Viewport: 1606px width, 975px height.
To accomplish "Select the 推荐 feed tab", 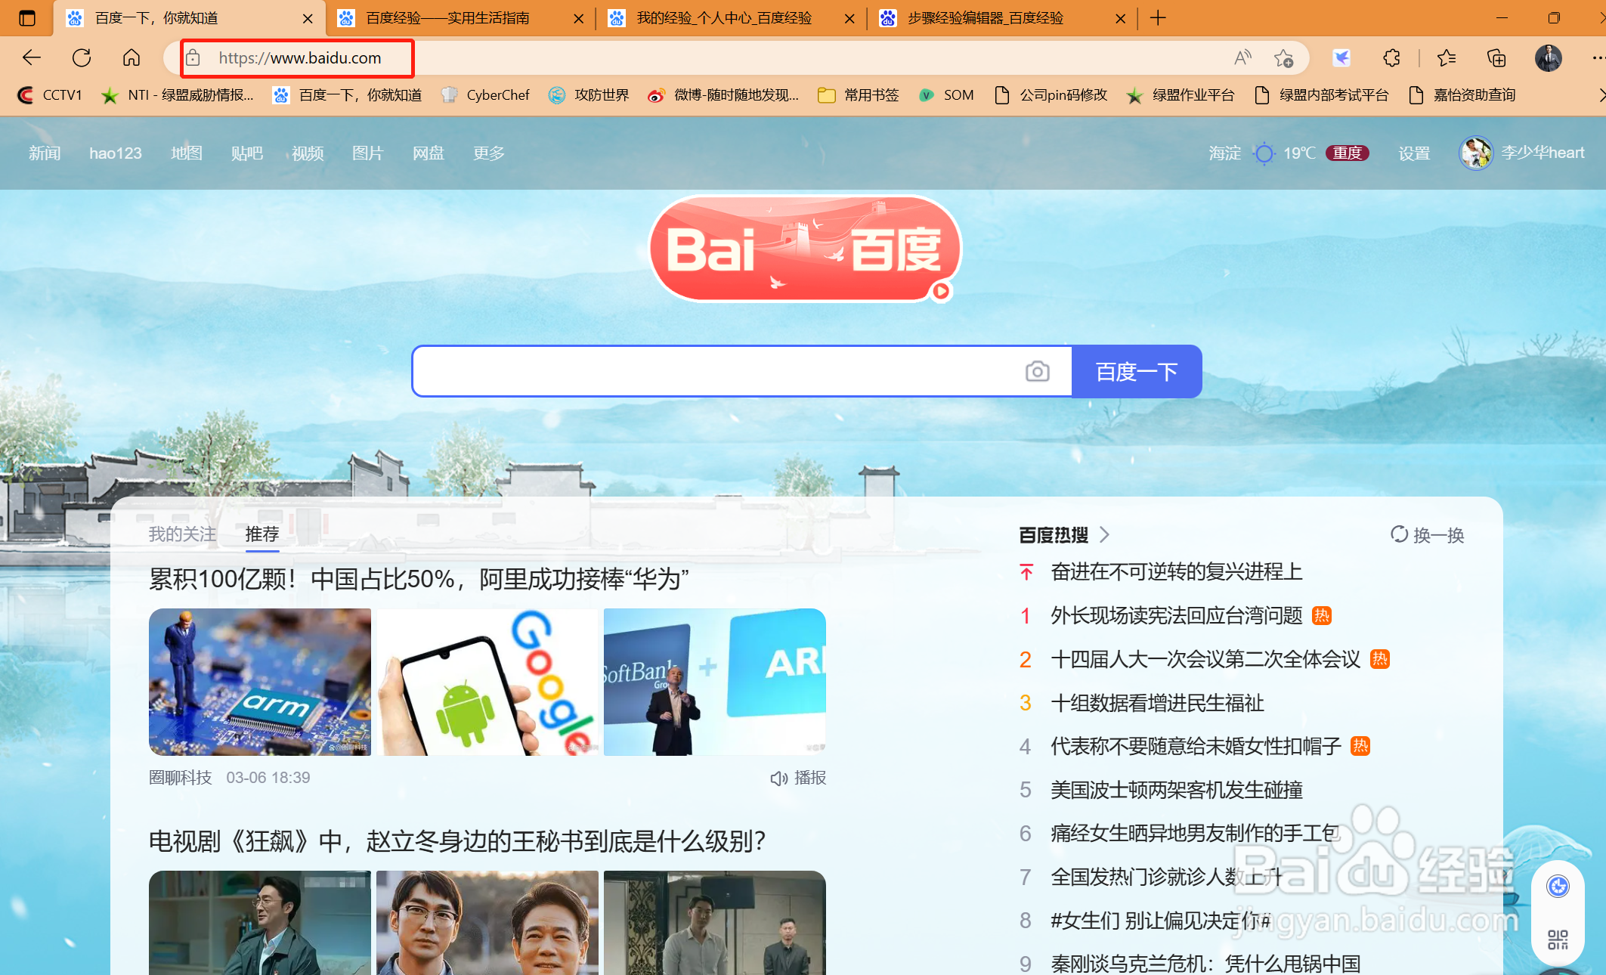I will tap(262, 534).
